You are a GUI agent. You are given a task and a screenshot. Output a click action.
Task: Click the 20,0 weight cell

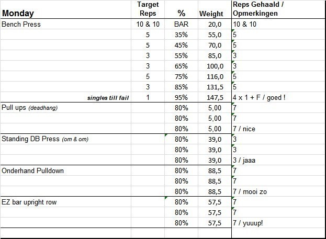[x=215, y=24]
